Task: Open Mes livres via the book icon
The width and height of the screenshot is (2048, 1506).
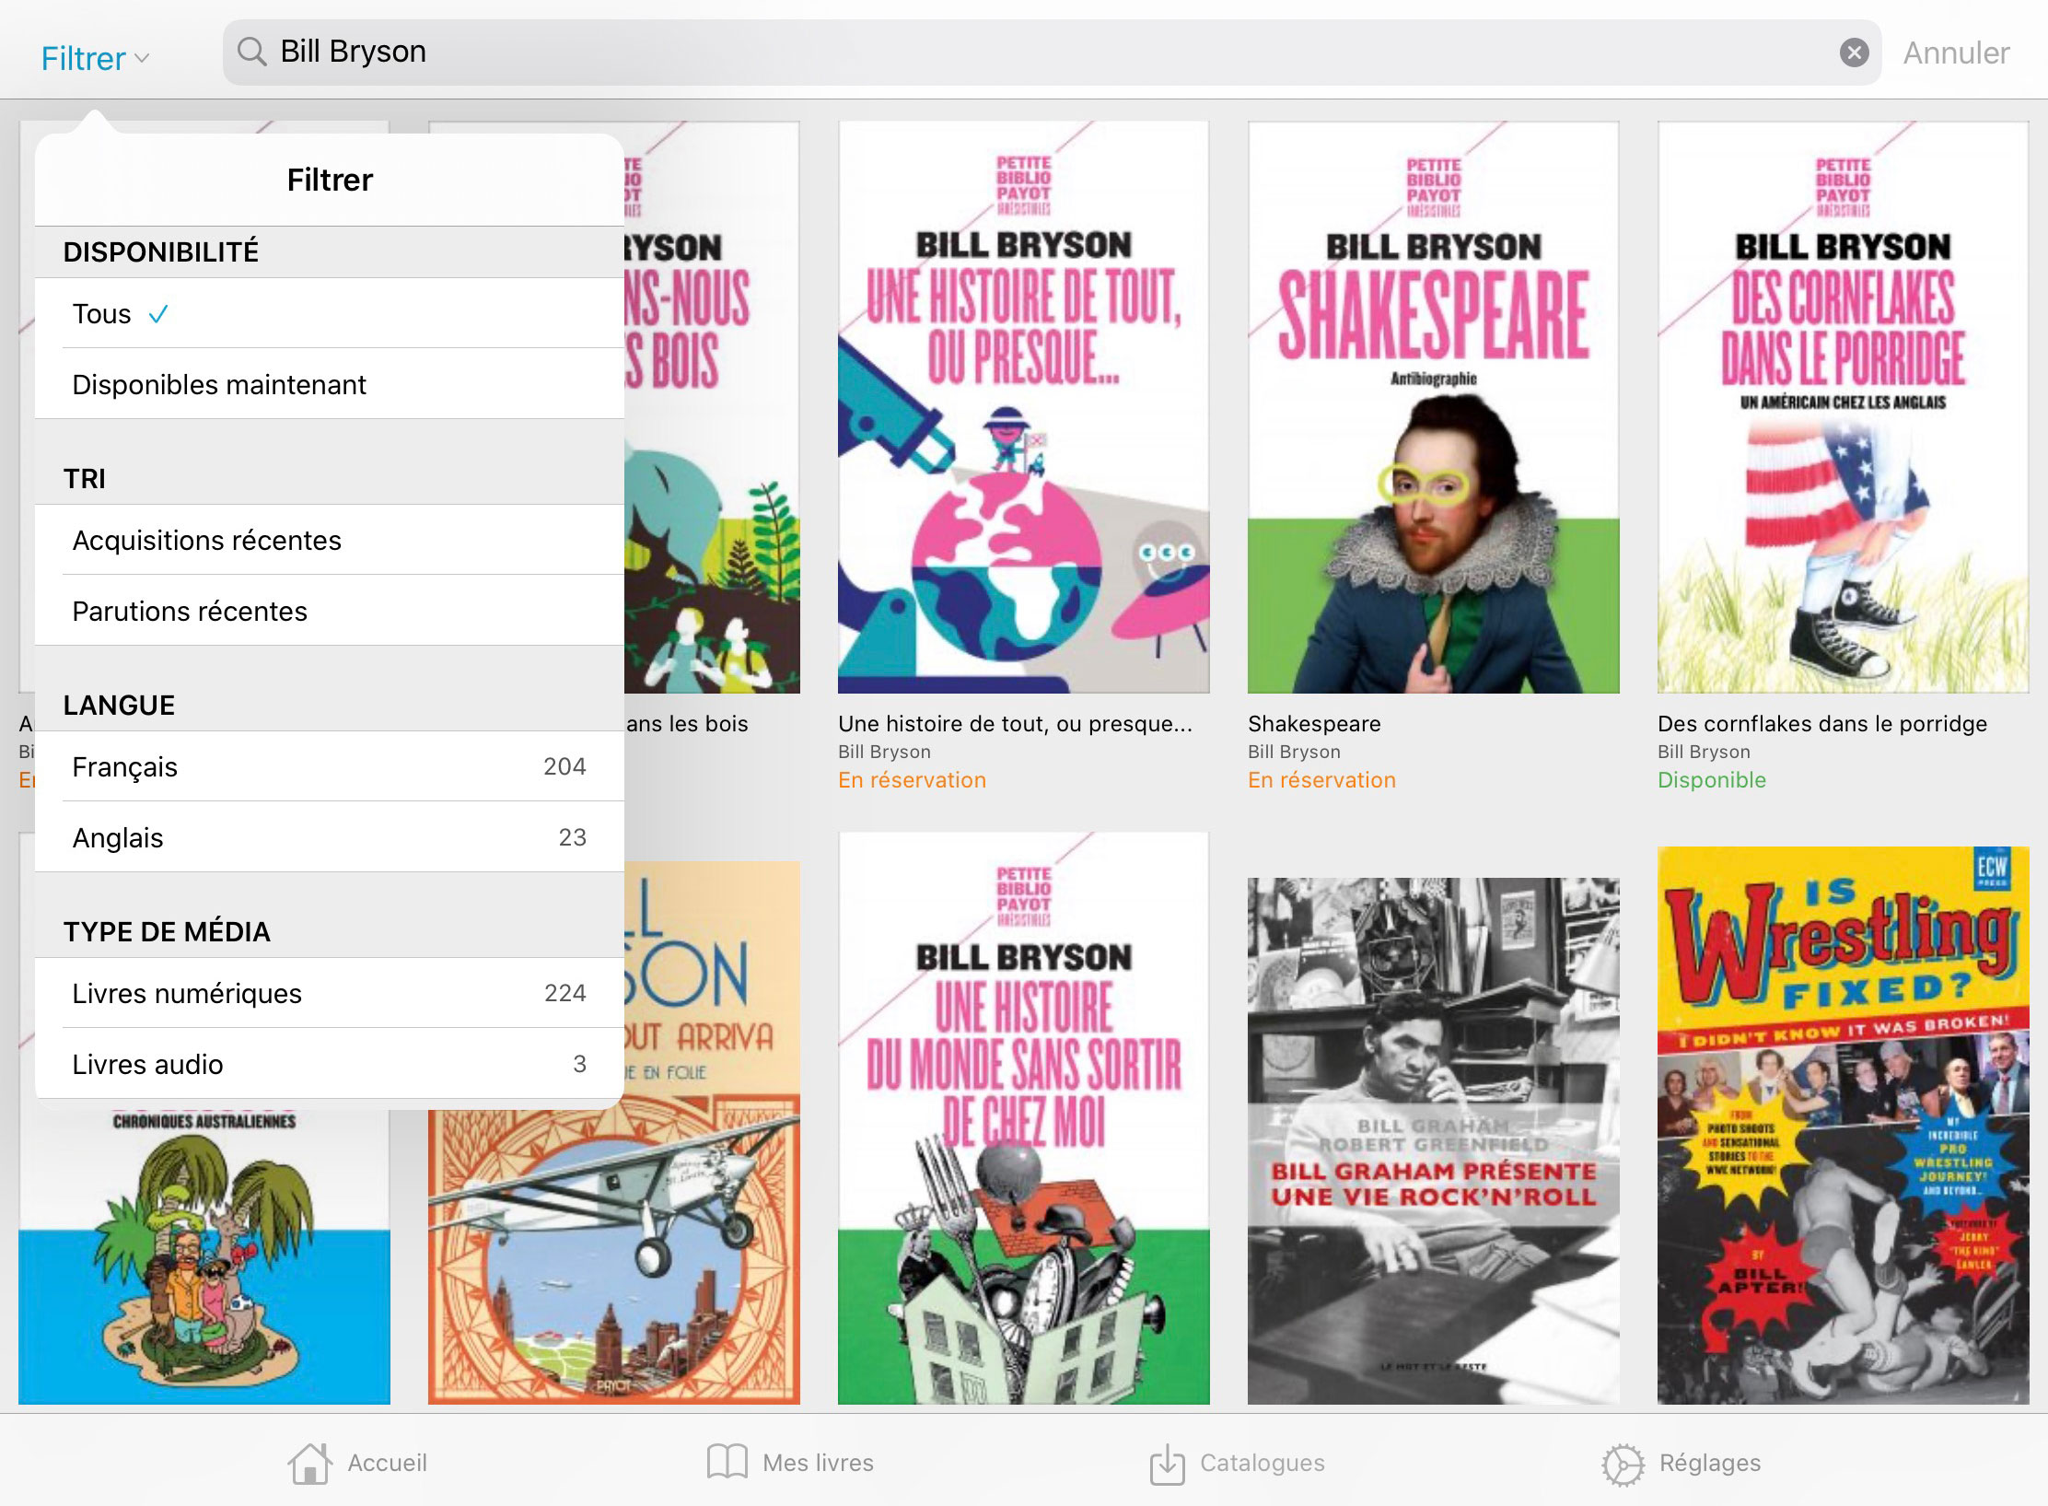Action: coord(727,1463)
